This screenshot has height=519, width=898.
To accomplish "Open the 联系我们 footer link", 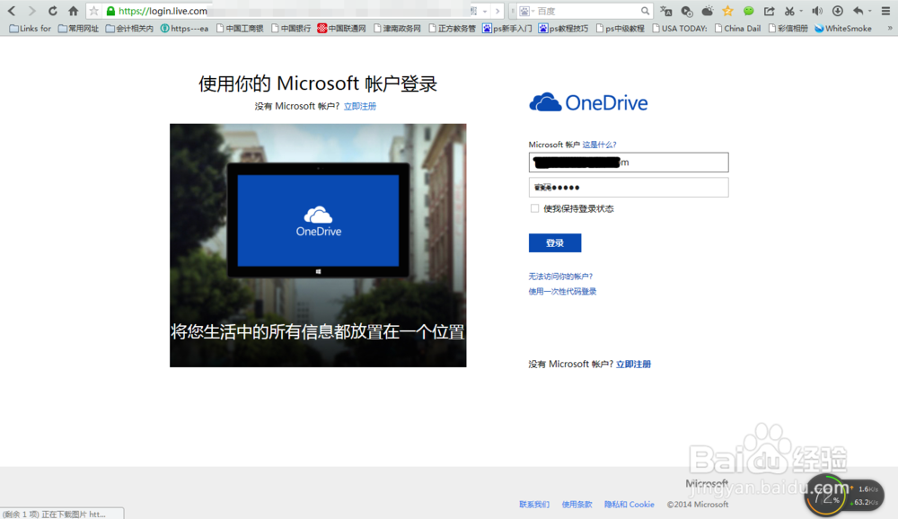I will [533, 504].
